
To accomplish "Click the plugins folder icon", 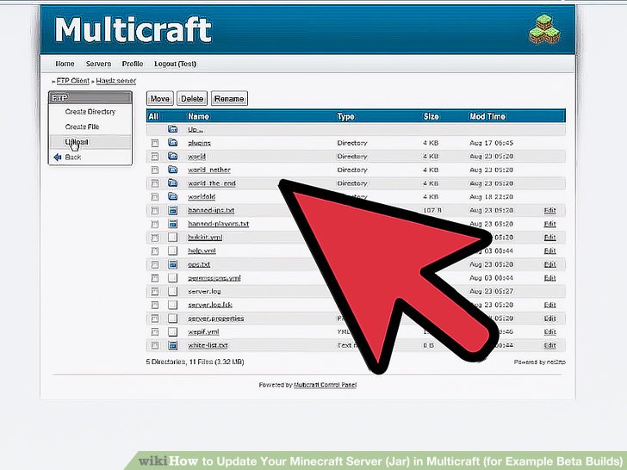I will 172,142.
